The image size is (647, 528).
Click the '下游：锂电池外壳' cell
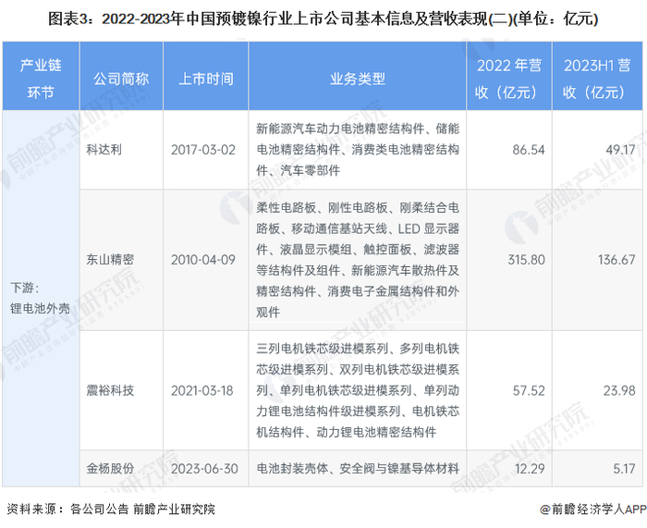pos(41,298)
